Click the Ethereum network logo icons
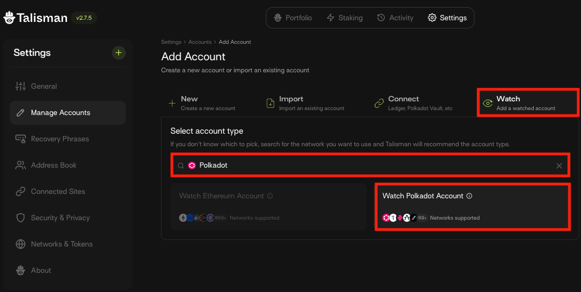 197,217
